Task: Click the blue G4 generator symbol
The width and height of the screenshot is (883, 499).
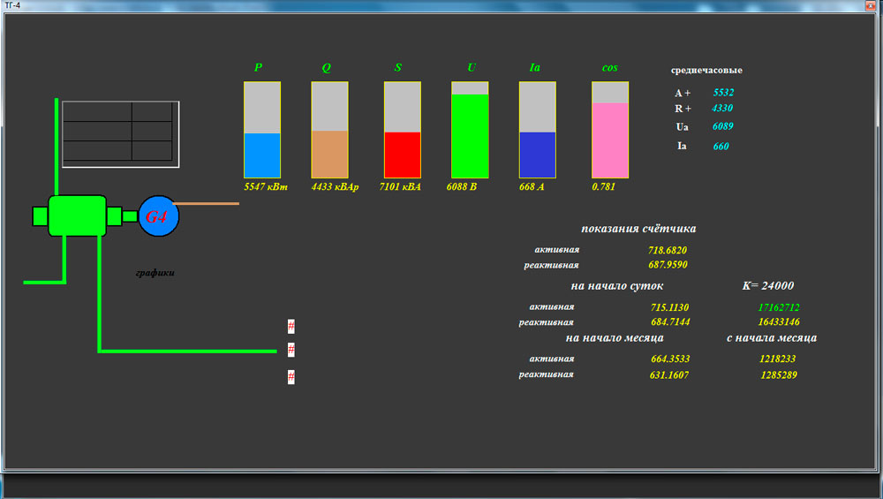Action: tap(158, 216)
